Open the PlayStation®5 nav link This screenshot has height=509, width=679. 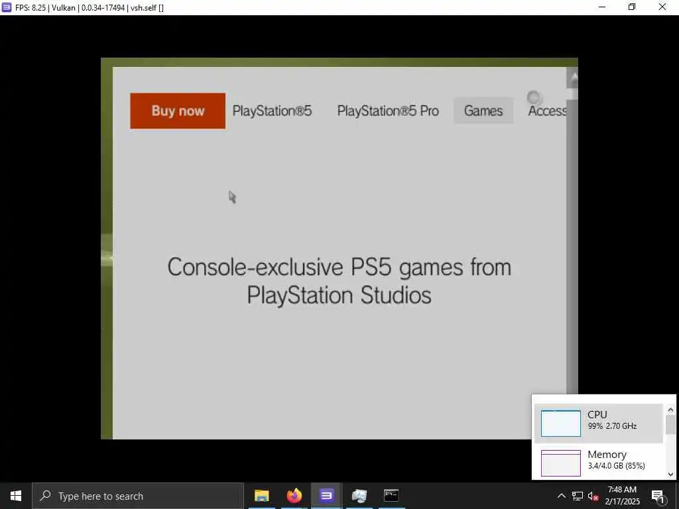(272, 111)
